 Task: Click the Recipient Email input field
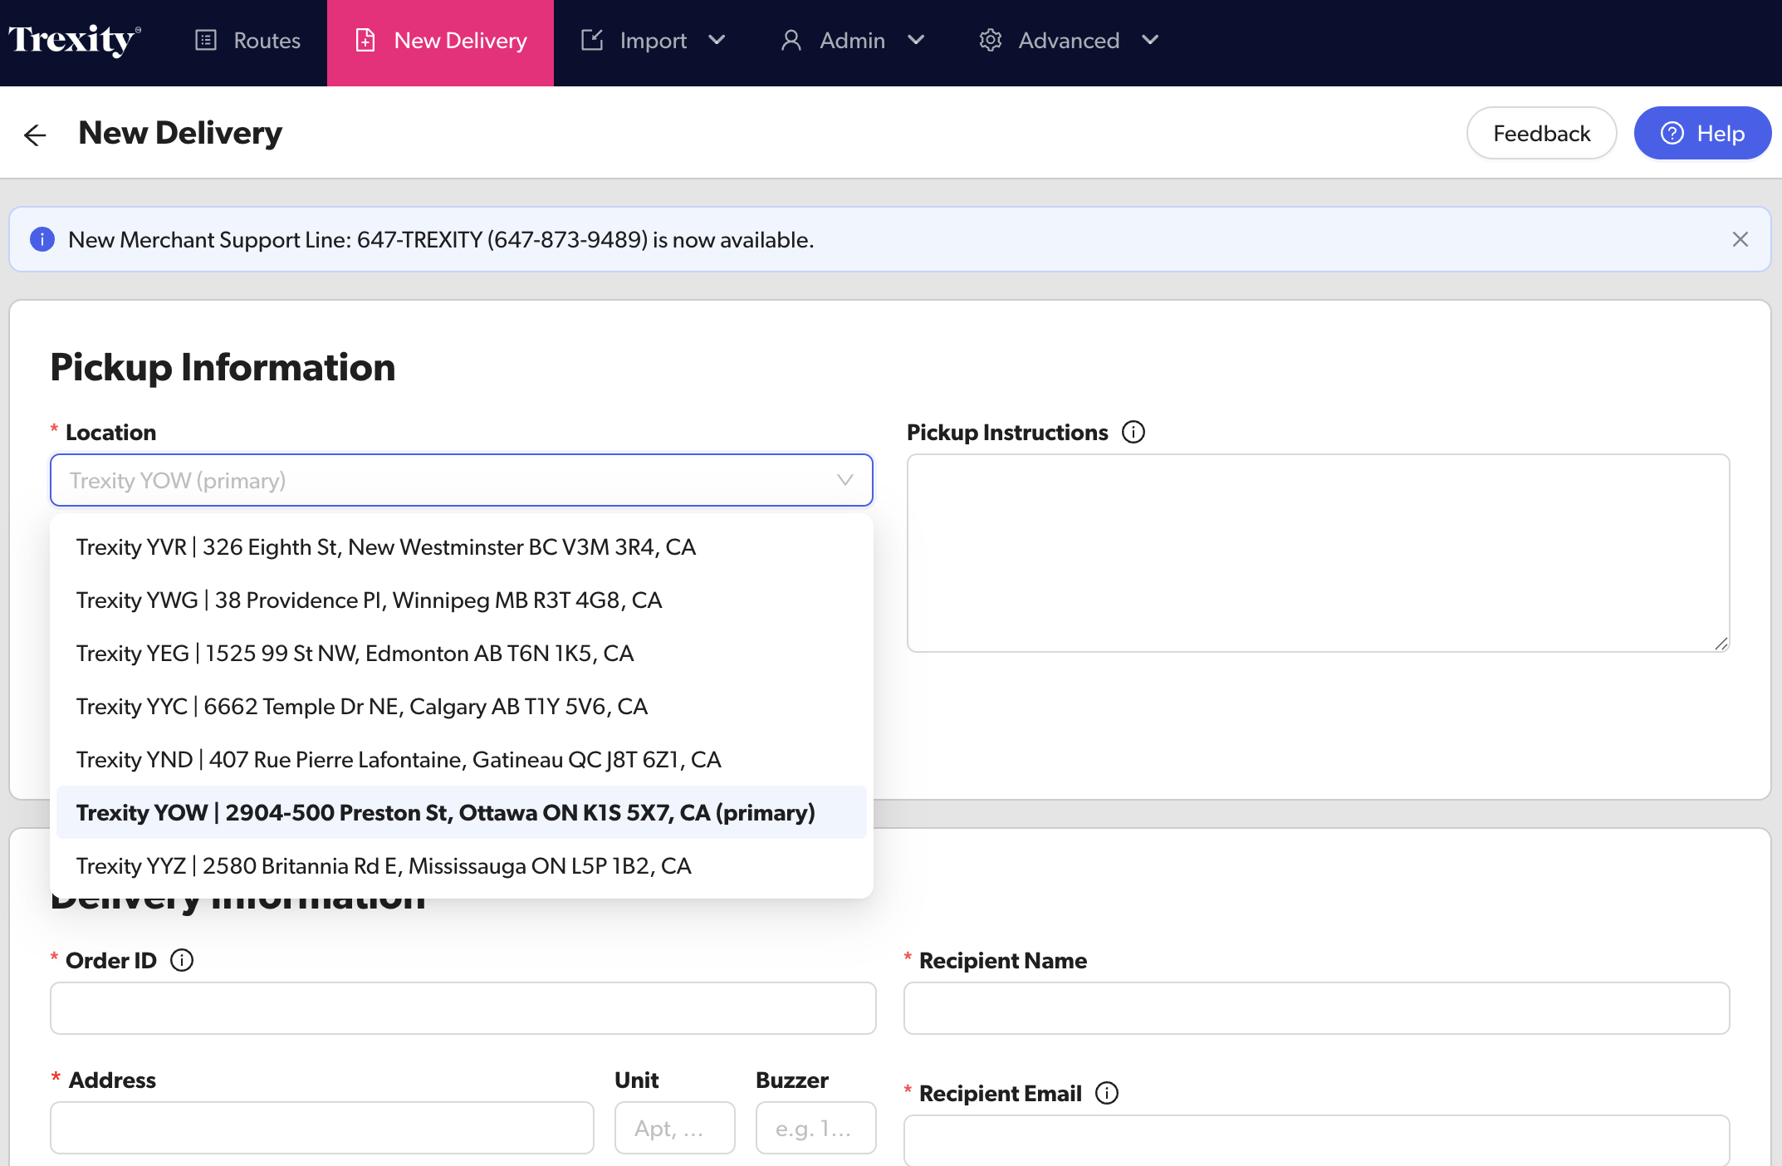pyautogui.click(x=1317, y=1140)
